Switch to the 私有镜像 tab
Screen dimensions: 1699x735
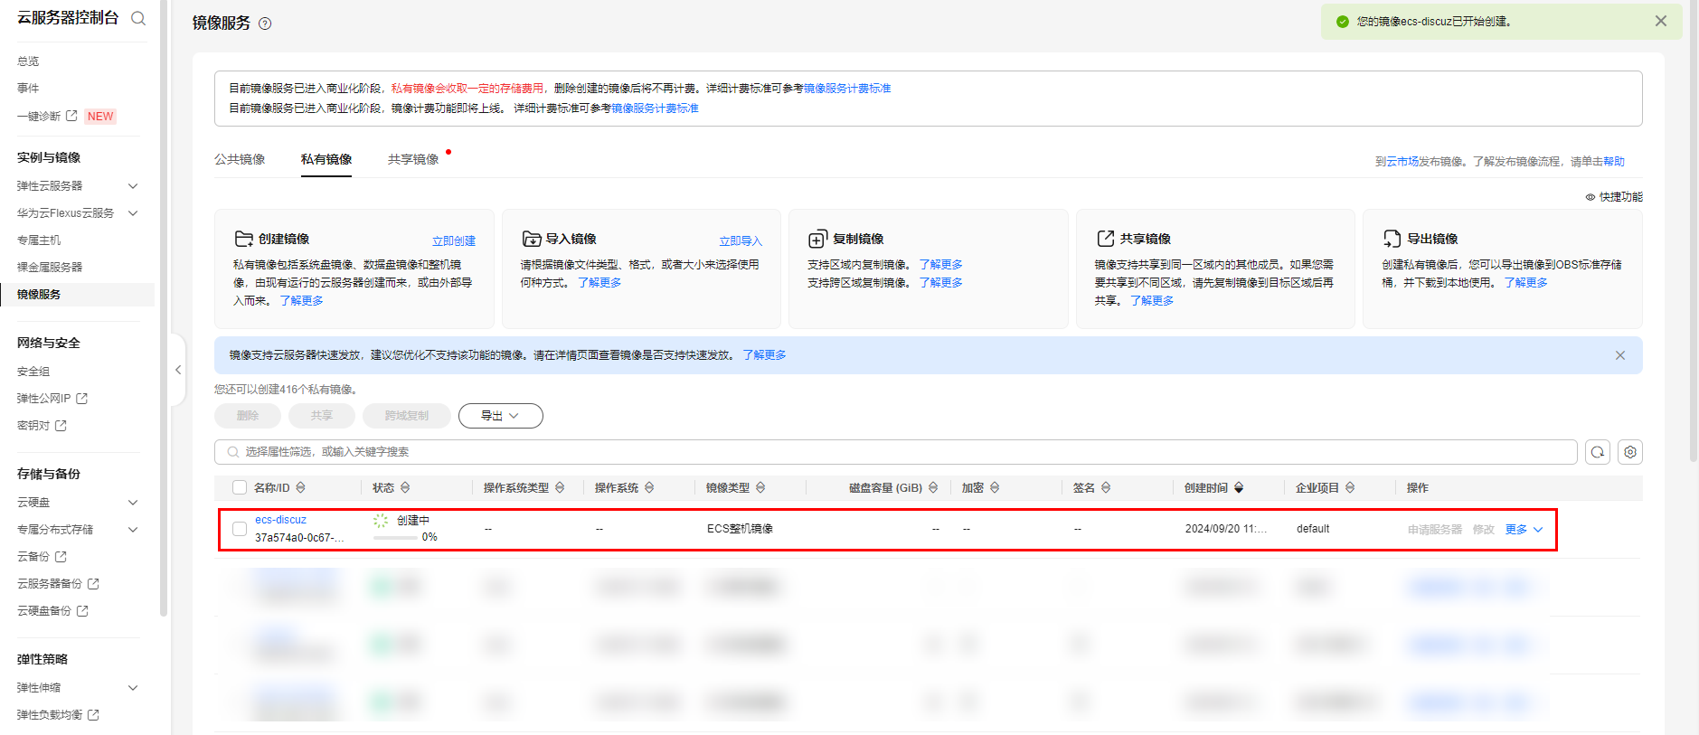326,159
